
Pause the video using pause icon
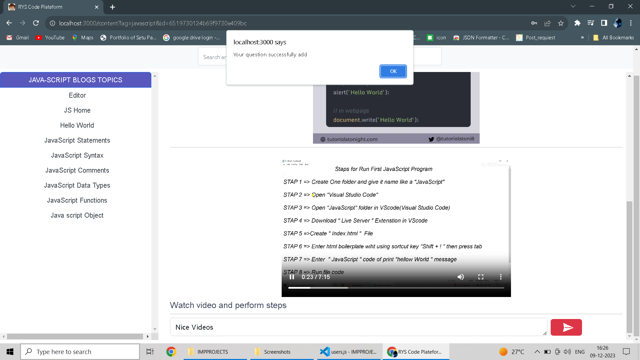coord(292,277)
